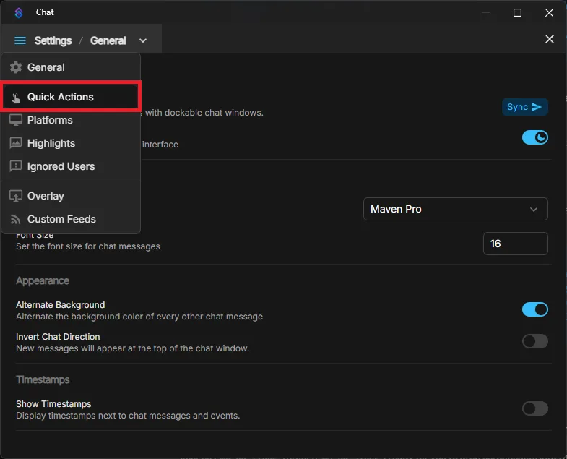Go to the Platforms settings
567x459 pixels.
(x=71, y=120)
